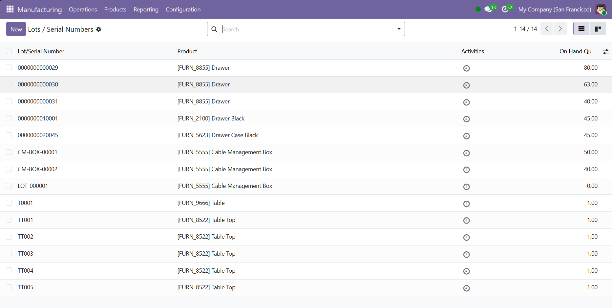Click quantity 63.00 cell
Viewport: 612px width, 308px height.
point(591,84)
